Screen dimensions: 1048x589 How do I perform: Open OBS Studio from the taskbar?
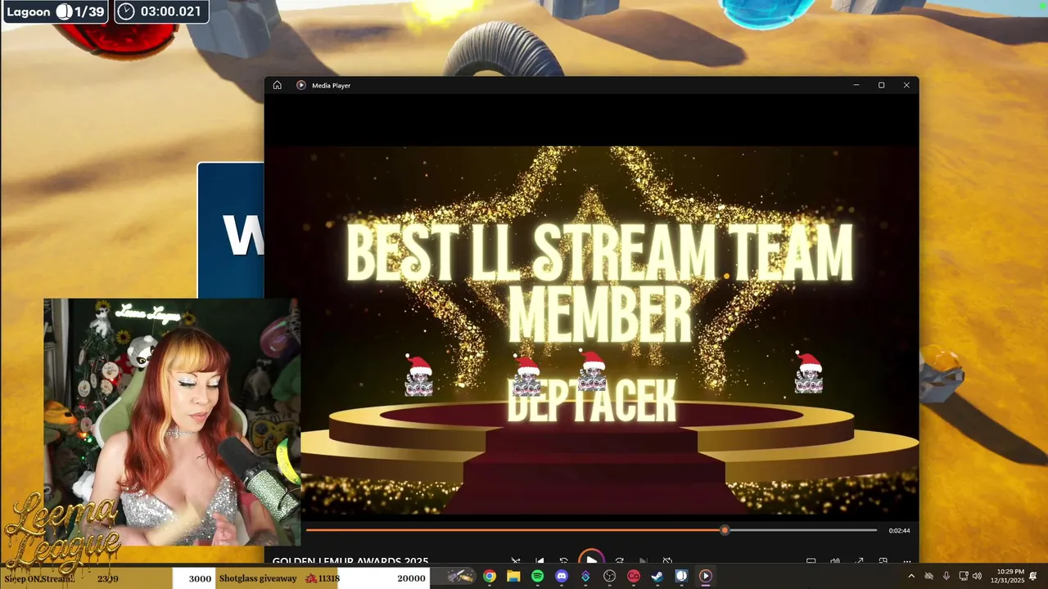coord(609,577)
